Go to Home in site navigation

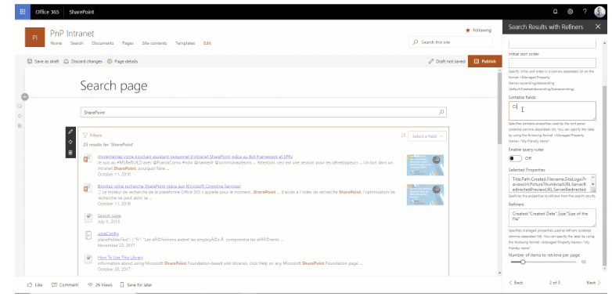click(x=56, y=43)
